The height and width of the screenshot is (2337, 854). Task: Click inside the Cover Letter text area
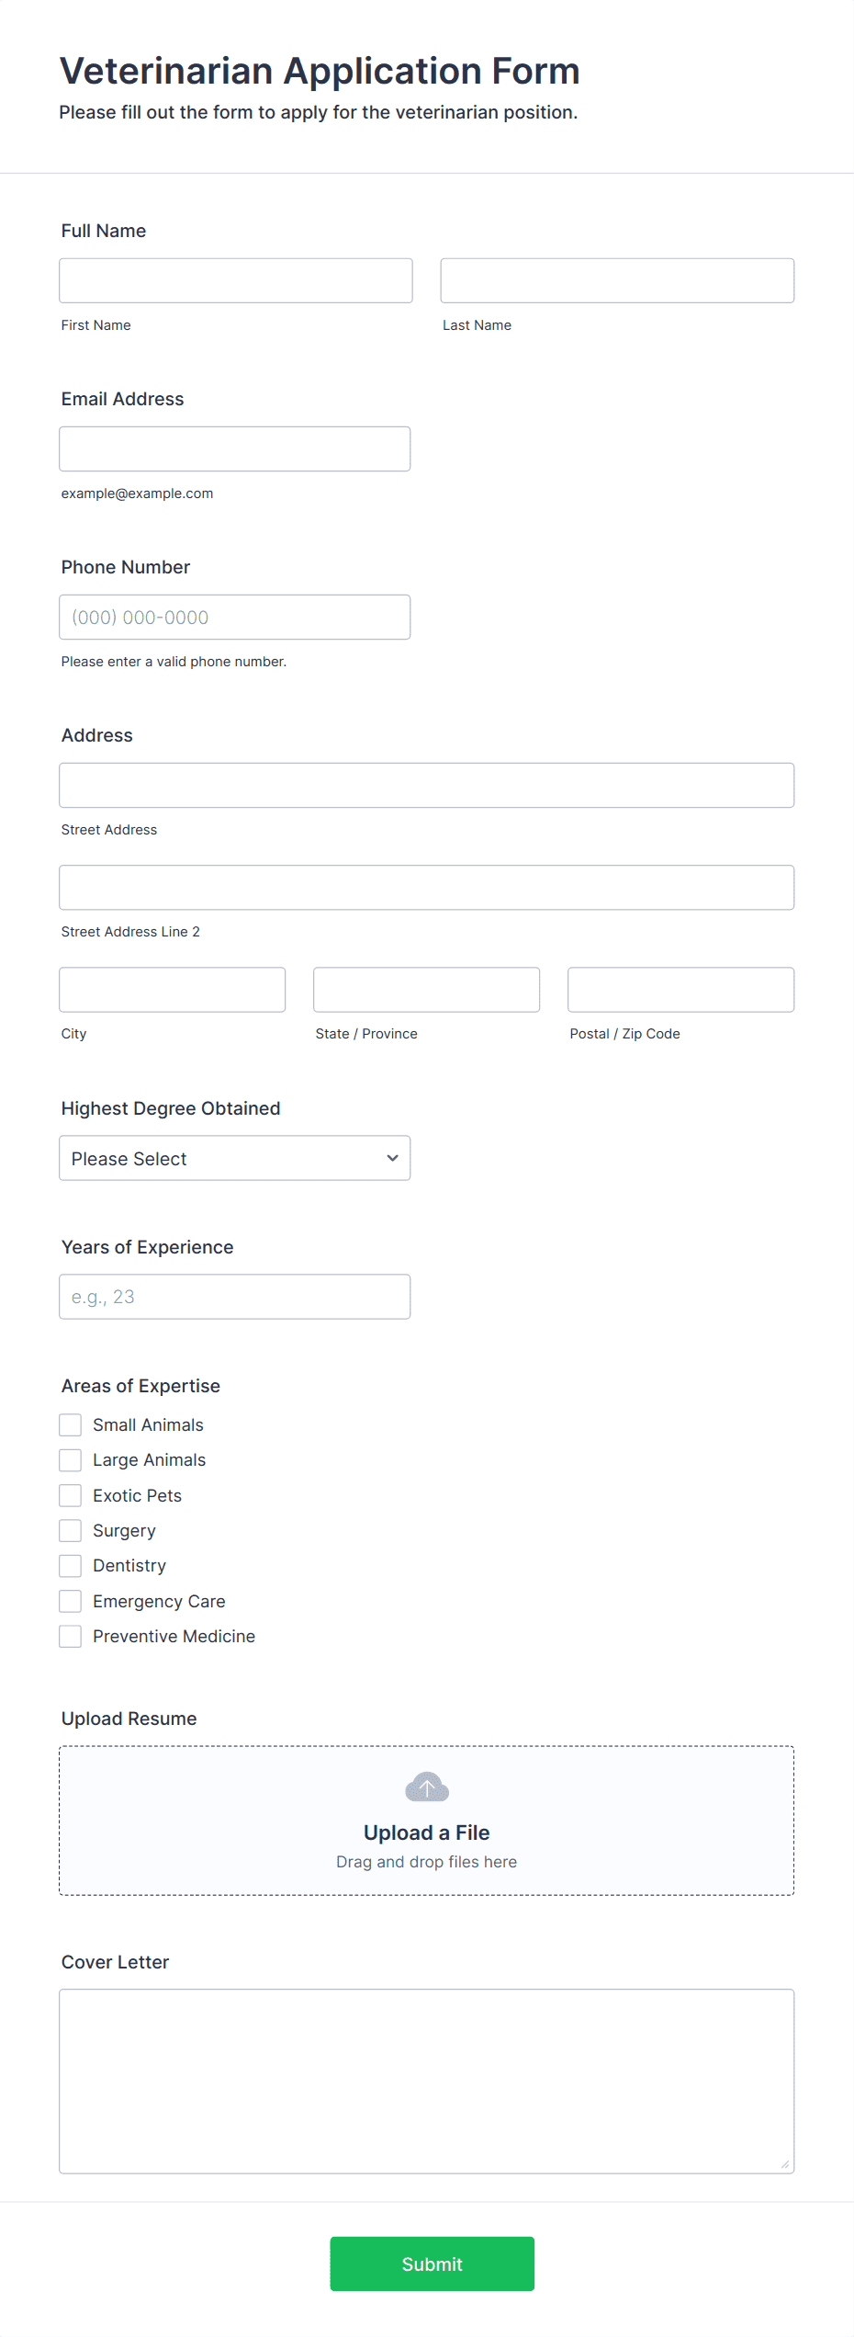click(x=427, y=2081)
